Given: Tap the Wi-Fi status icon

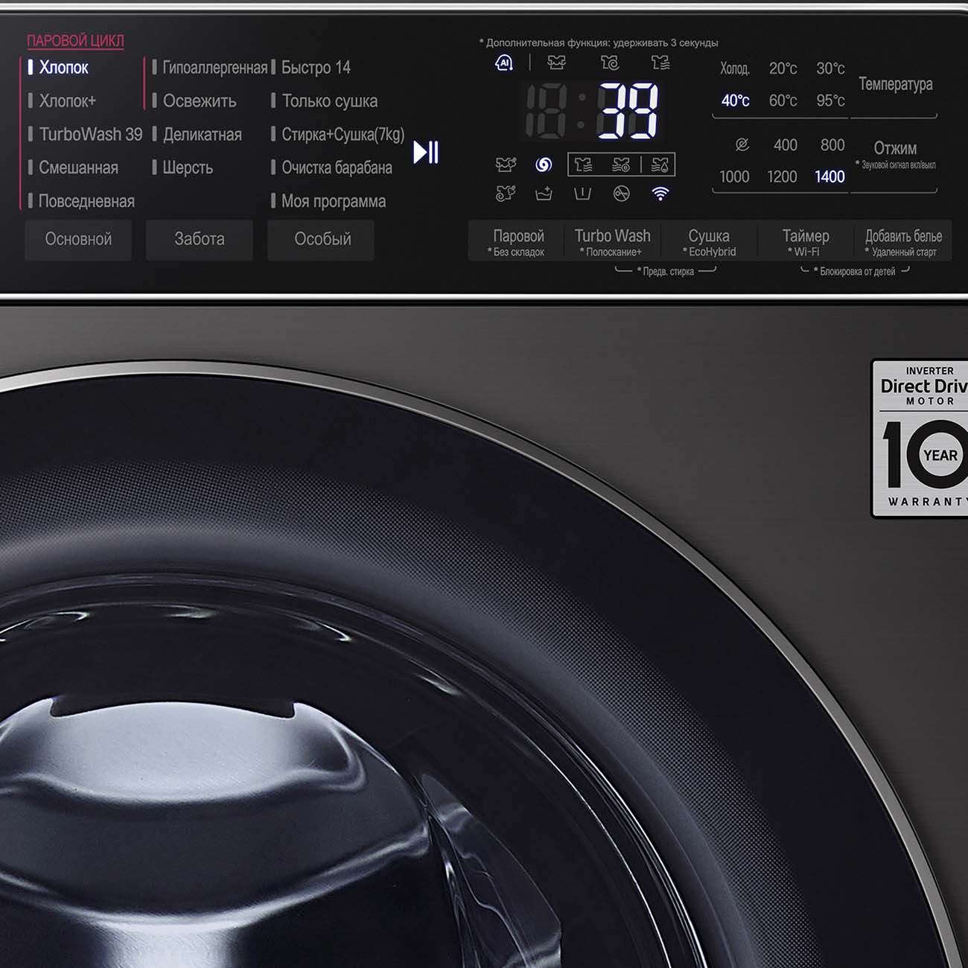Looking at the screenshot, I should 660,194.
